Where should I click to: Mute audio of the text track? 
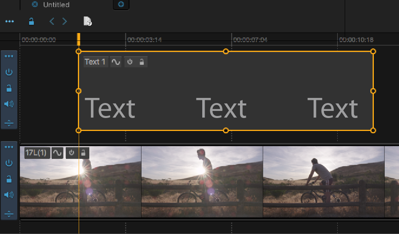pyautogui.click(x=9, y=104)
